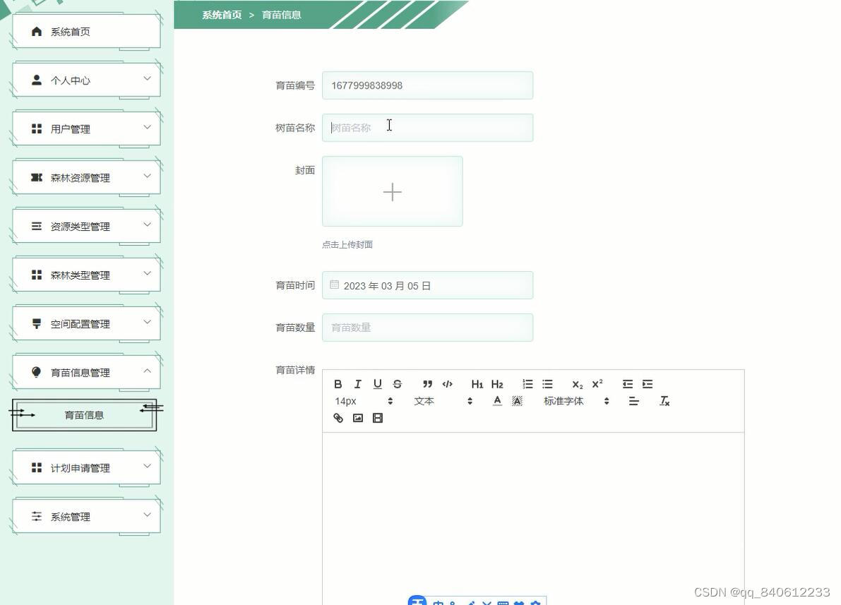Expand the 资源类型管理 menu chevron

click(147, 224)
